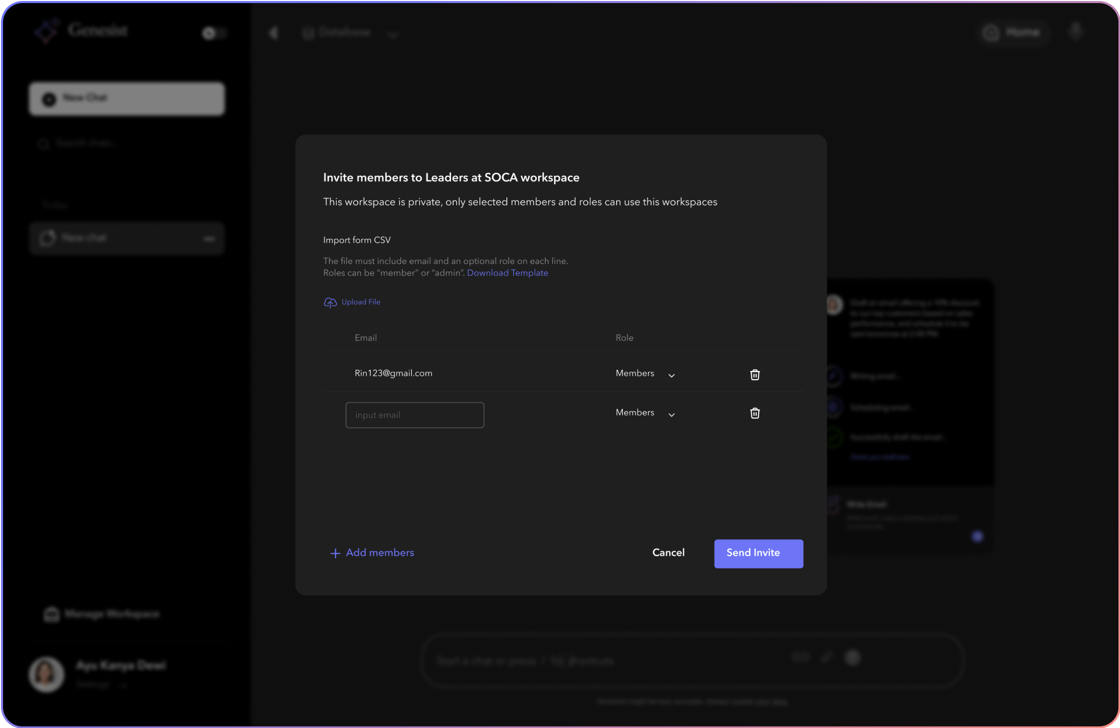1120x728 pixels.
Task: Click the New Chat button in sidebar
Action: 127,98
